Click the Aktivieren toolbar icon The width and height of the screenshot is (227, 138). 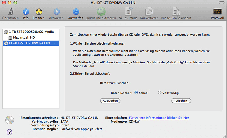point(56,11)
